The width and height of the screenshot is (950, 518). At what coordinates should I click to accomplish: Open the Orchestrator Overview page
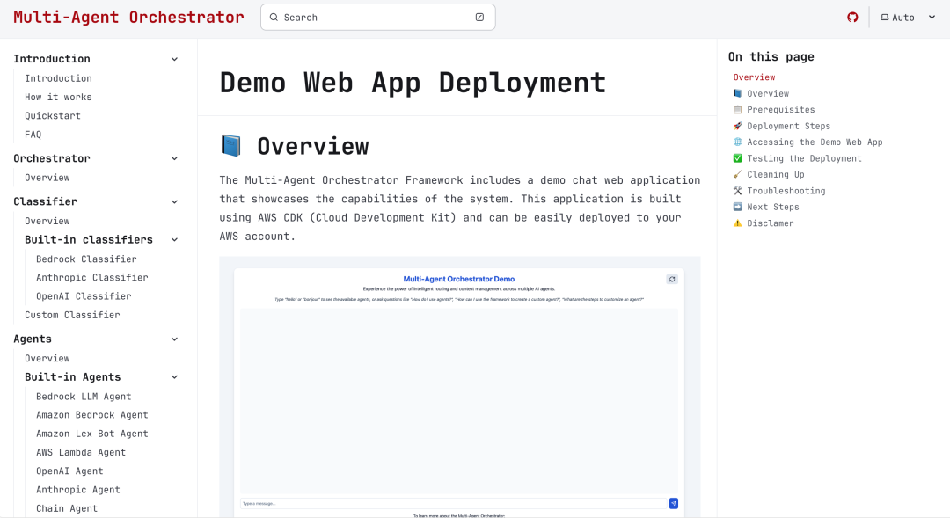(x=47, y=178)
